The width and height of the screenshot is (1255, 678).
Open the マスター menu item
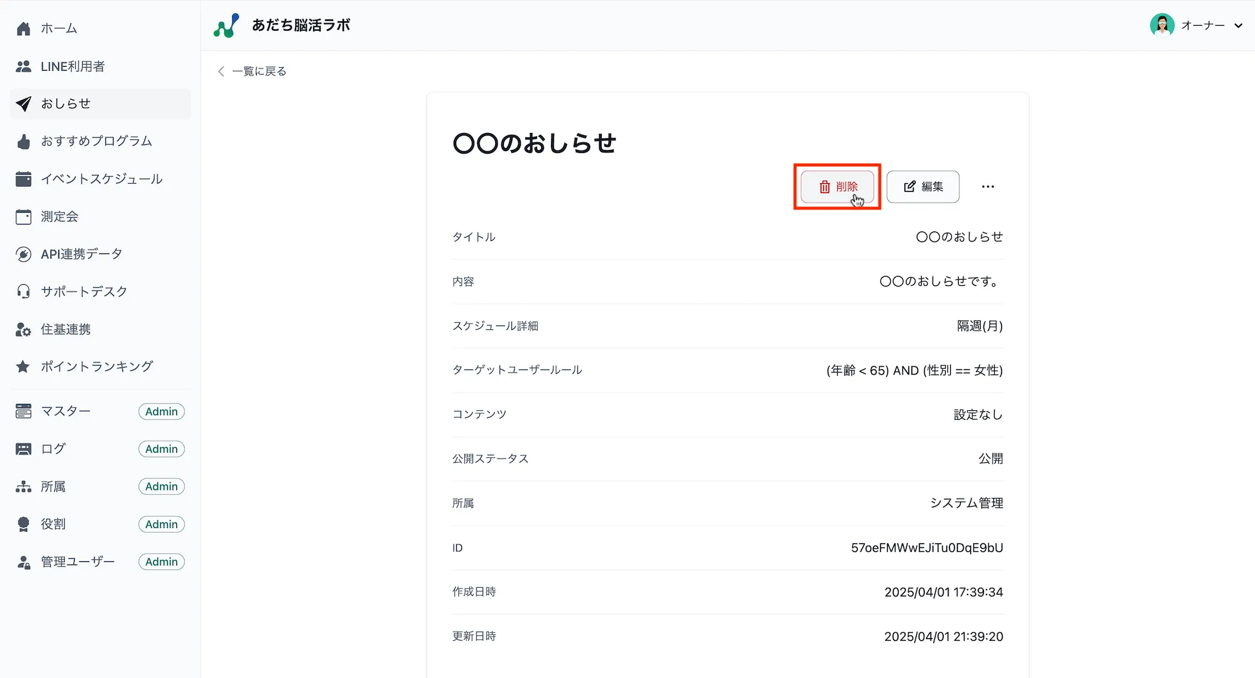click(x=66, y=411)
